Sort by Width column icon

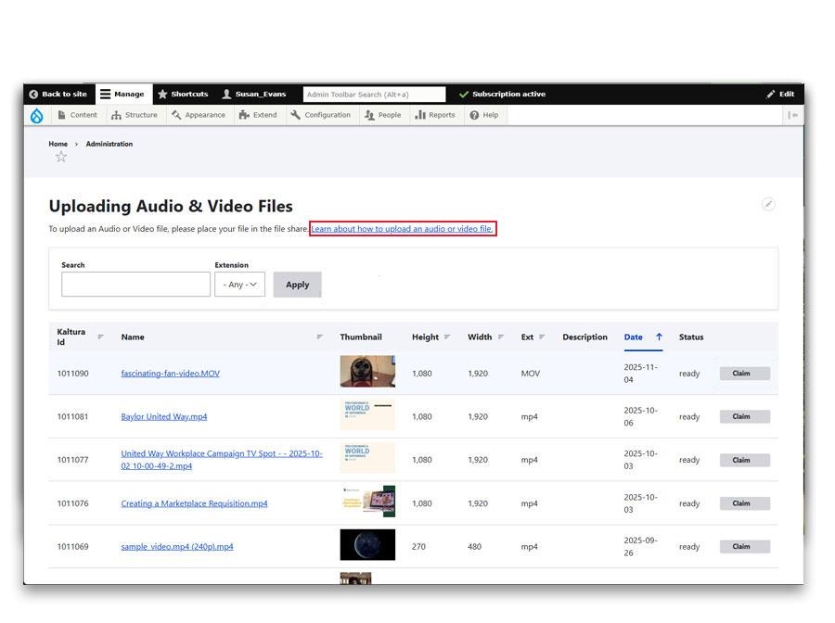(x=501, y=337)
